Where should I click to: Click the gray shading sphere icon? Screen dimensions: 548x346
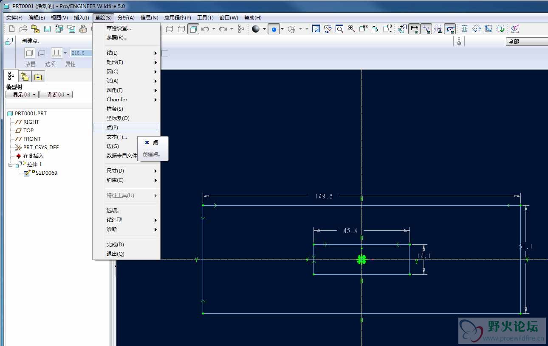256,29
